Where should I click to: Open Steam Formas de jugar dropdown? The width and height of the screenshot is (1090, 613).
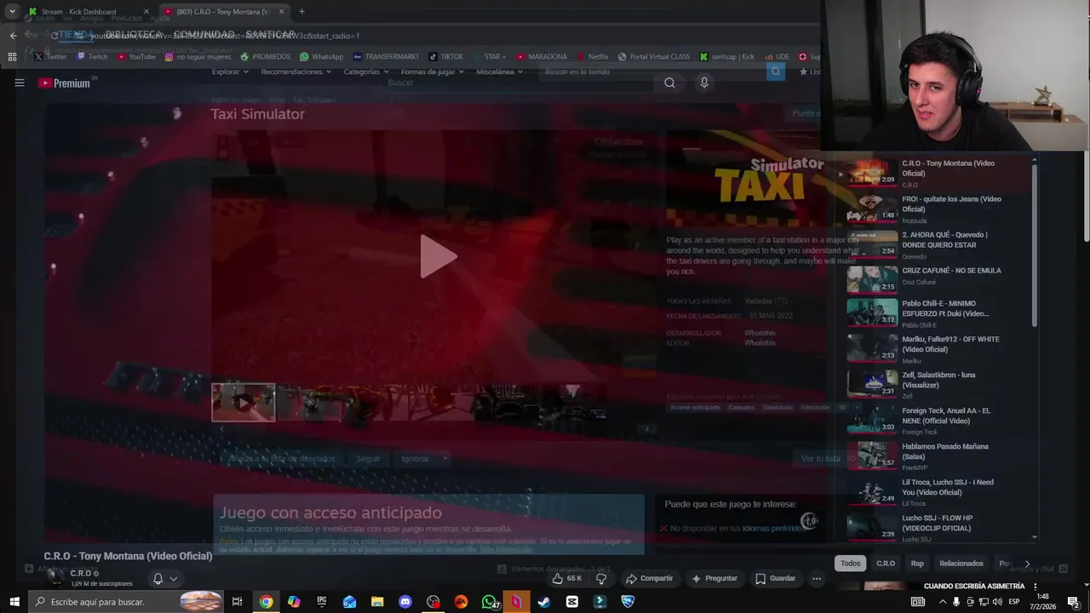(x=432, y=72)
